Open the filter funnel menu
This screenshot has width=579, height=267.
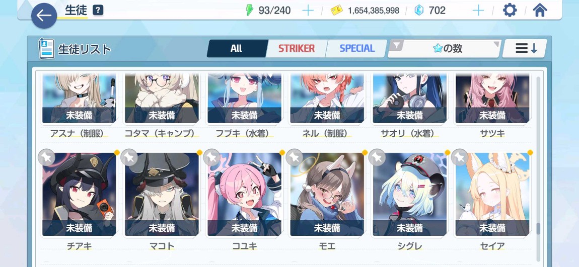396,46
